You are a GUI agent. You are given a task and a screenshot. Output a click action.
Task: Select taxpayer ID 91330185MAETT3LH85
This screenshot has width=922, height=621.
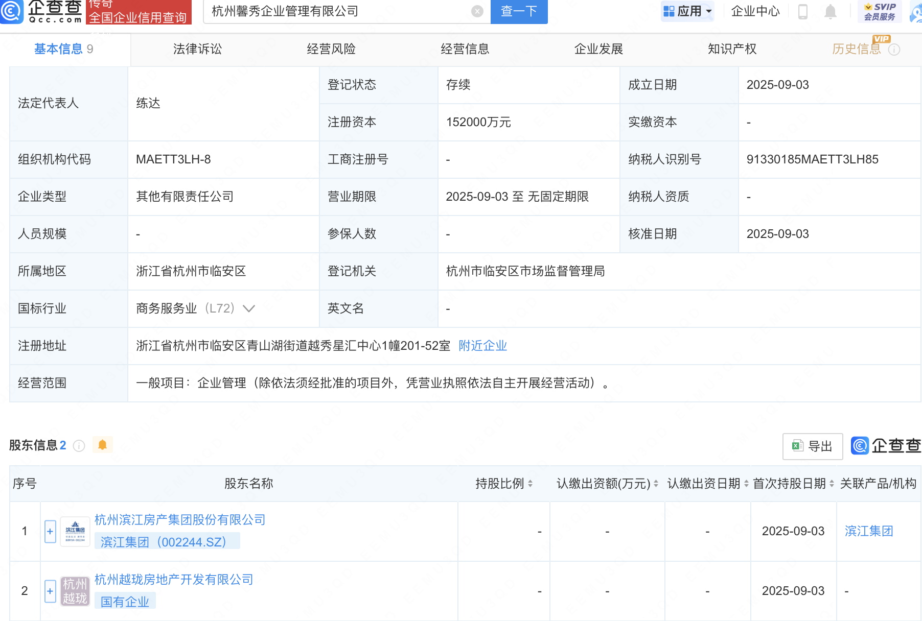point(813,159)
